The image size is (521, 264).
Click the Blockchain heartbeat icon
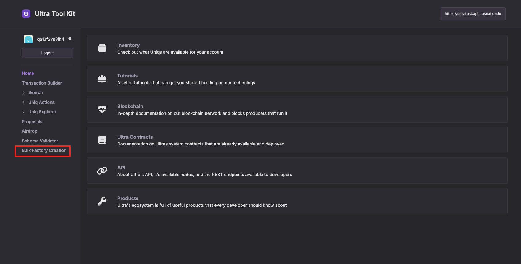tap(102, 109)
